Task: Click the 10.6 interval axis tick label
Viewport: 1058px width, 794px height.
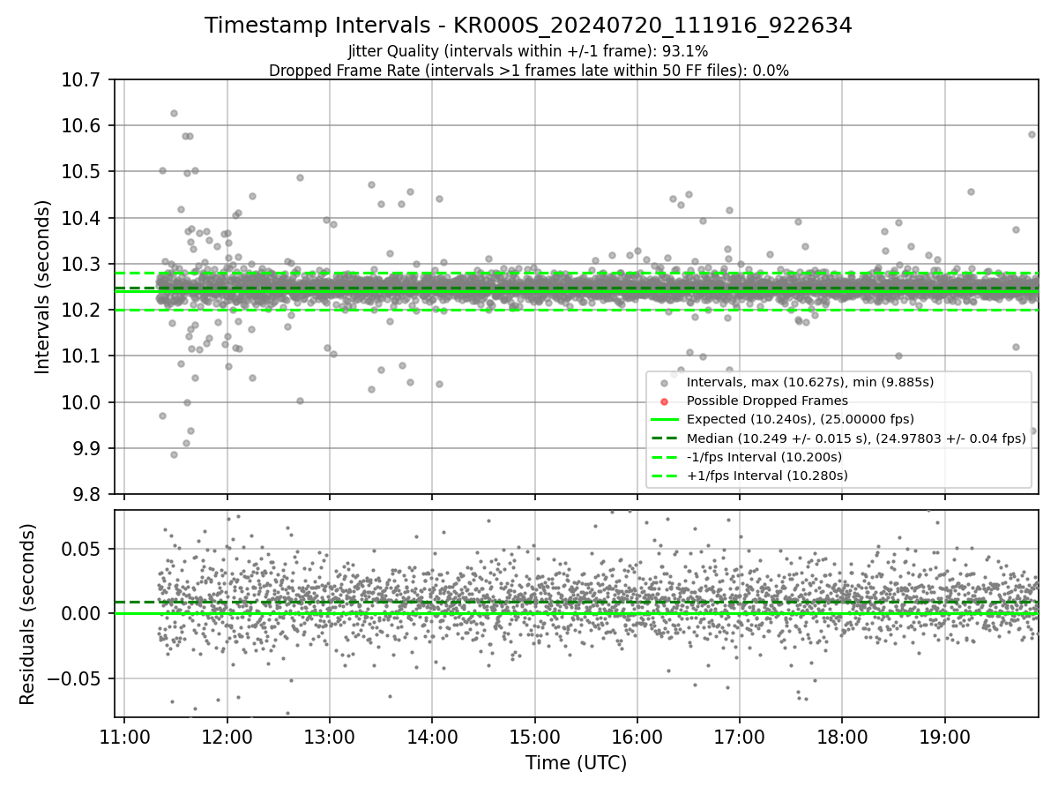Action: 80,126
